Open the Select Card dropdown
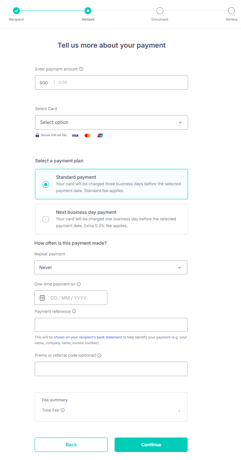 pyautogui.click(x=111, y=122)
